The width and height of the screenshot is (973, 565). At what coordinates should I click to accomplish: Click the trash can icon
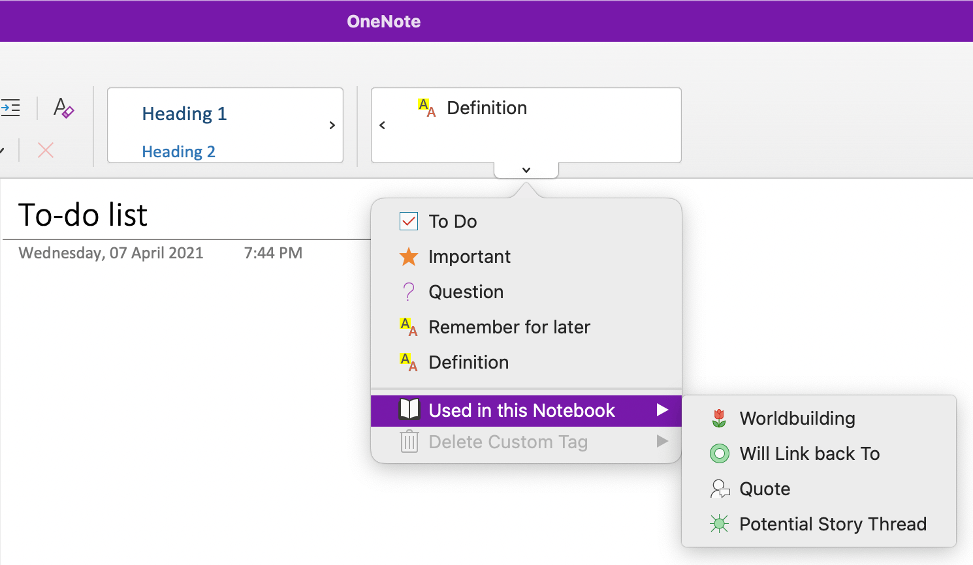point(409,442)
